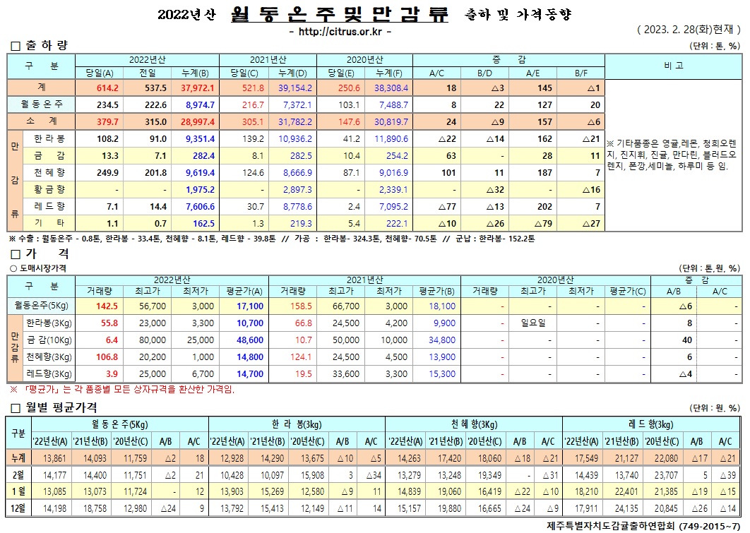Check the square box beside 가격 heading
This screenshot has width=750, height=533.
[15, 253]
